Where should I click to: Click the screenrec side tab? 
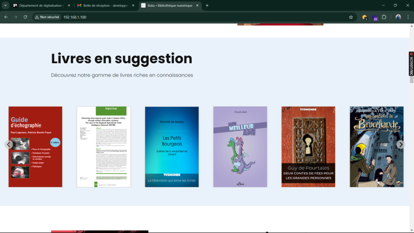click(411, 64)
